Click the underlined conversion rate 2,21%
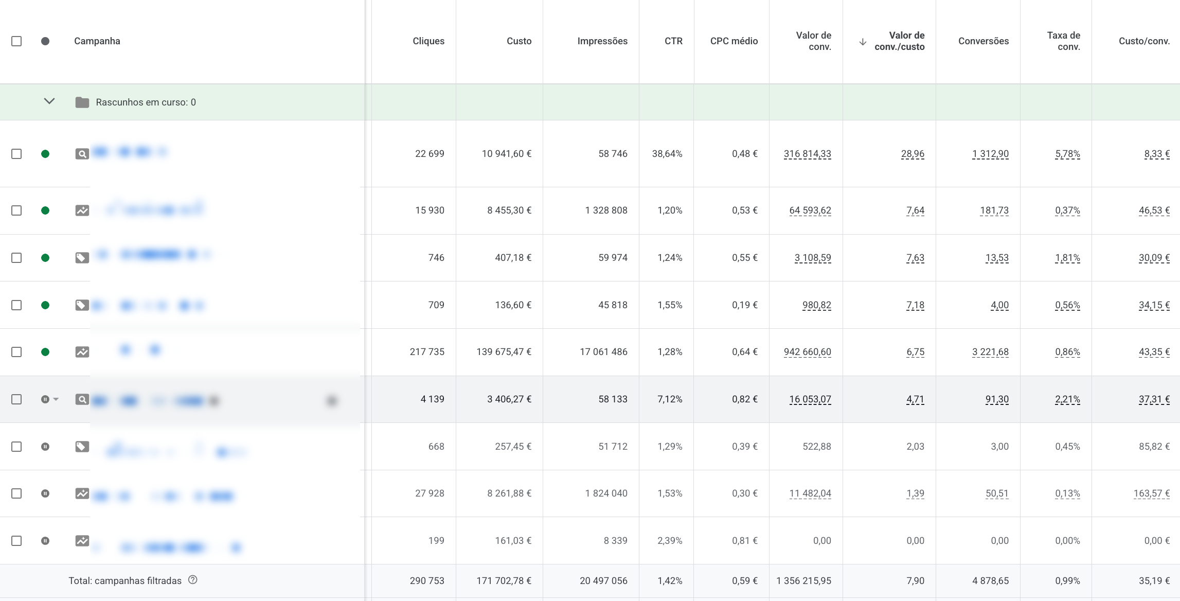 [1067, 399]
